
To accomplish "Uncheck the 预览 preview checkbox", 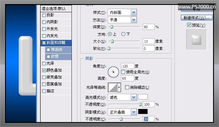I will click(x=189, y=25).
